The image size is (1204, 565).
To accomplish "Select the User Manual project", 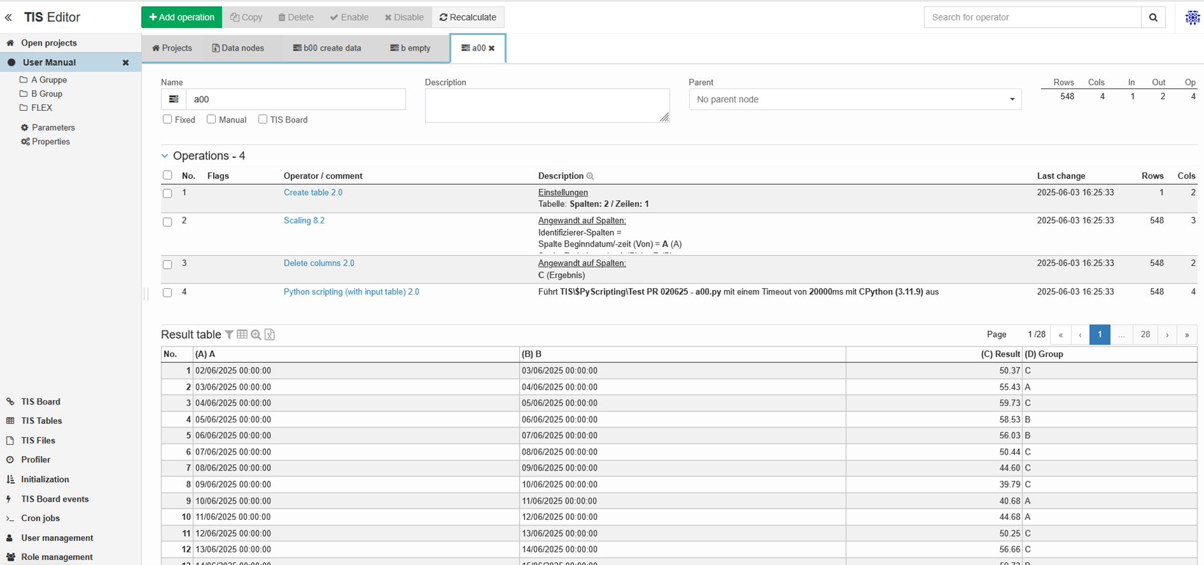I will 49,63.
